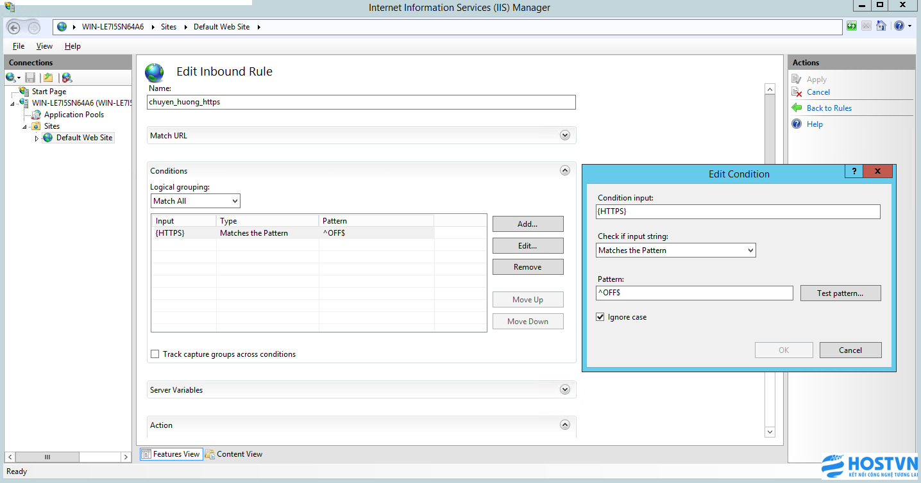Screen dimensions: 921x483
Task: Open the Logical grouping Match All dropdown
Action: tap(196, 201)
